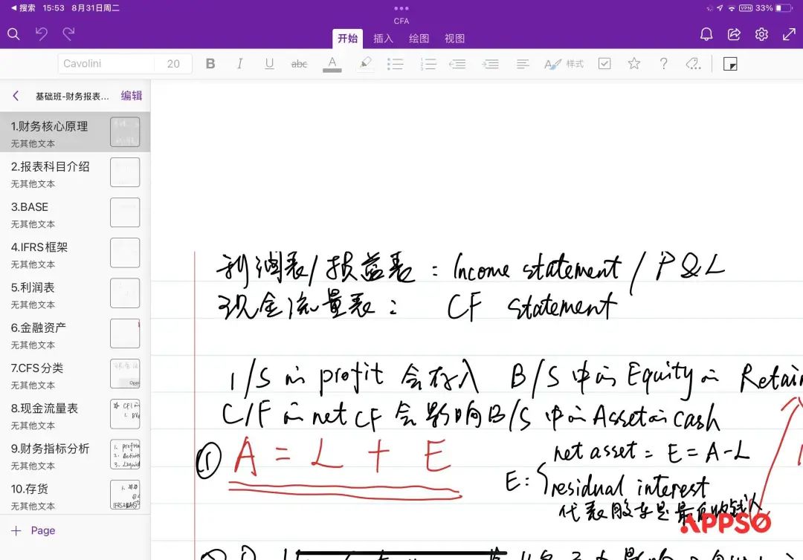Increase the paragraph indent
The image size is (803, 560).
[x=490, y=64]
